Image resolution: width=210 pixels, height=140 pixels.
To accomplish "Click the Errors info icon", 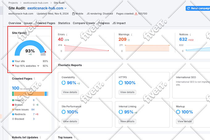I will pyautogui.click(x=67, y=34).
